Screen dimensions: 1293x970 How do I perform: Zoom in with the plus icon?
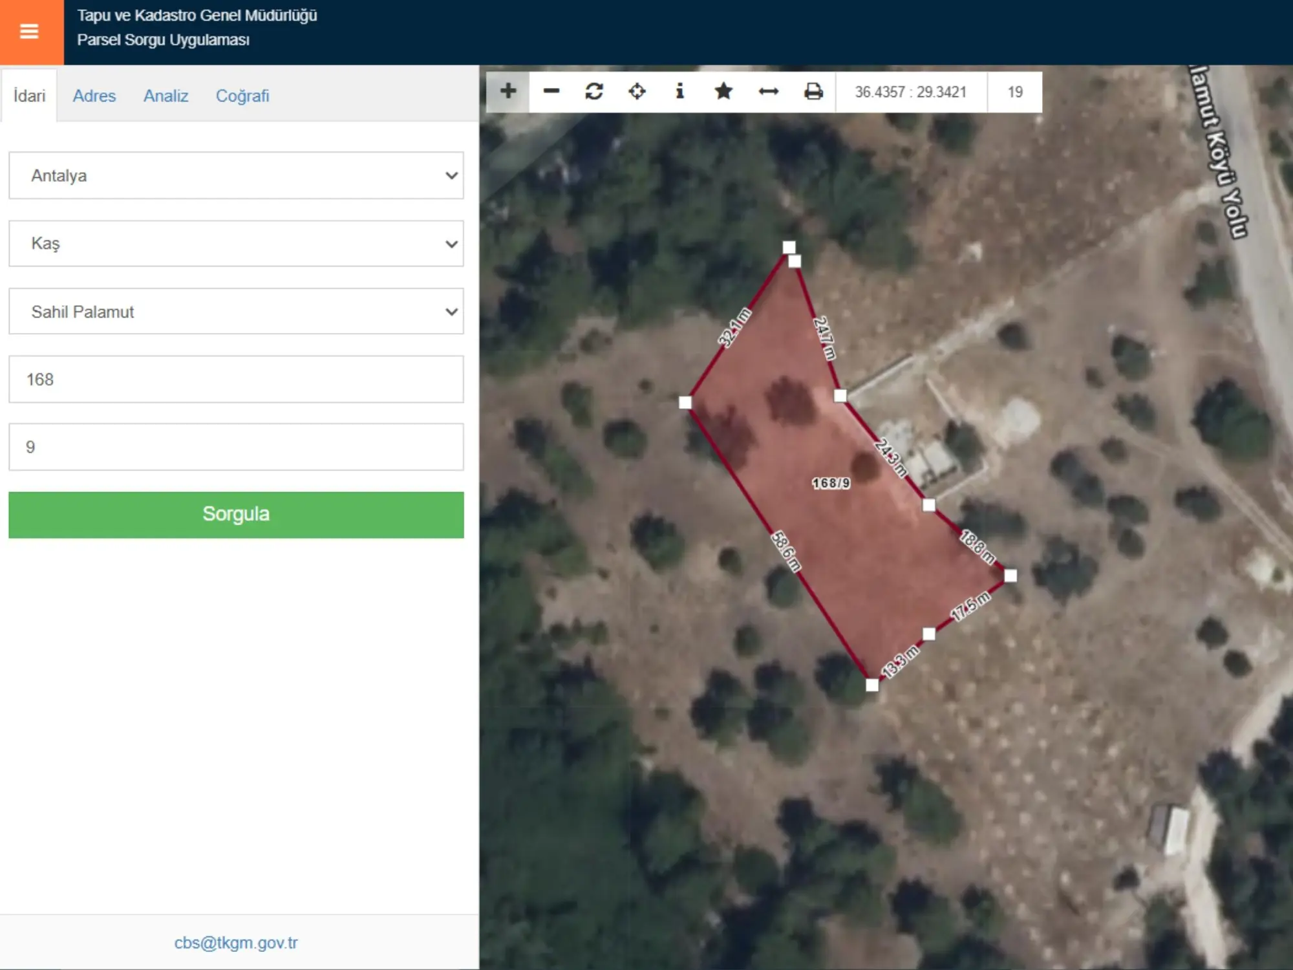click(508, 91)
